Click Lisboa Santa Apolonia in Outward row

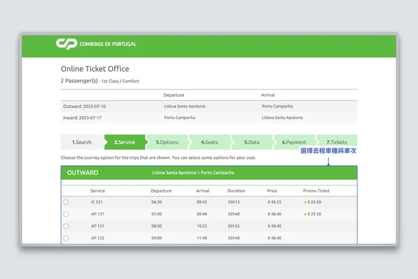pyautogui.click(x=185, y=106)
